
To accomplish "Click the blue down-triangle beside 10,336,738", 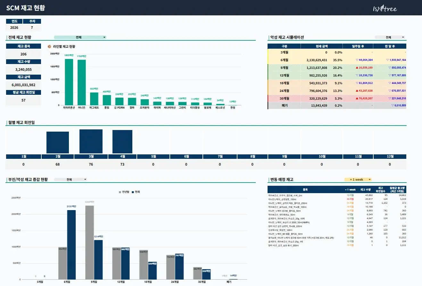I will [x=357, y=76].
